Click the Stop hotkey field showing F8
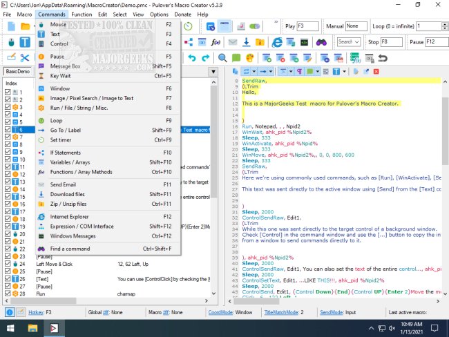Screen dimensions: 449x337 point(392,42)
